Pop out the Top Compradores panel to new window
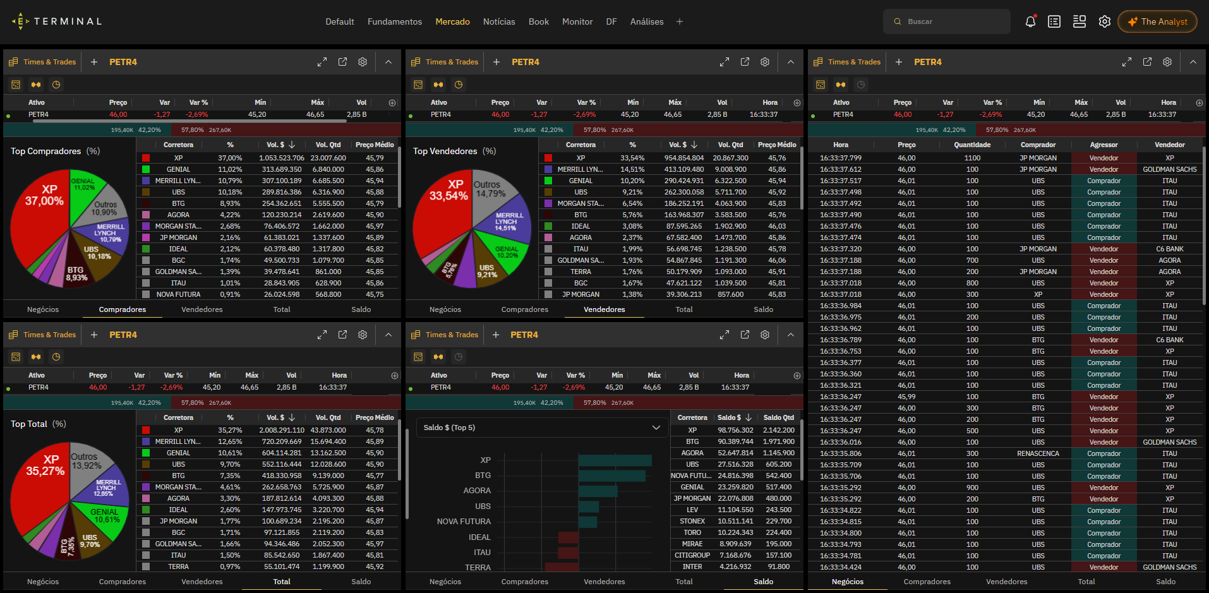 tap(342, 62)
